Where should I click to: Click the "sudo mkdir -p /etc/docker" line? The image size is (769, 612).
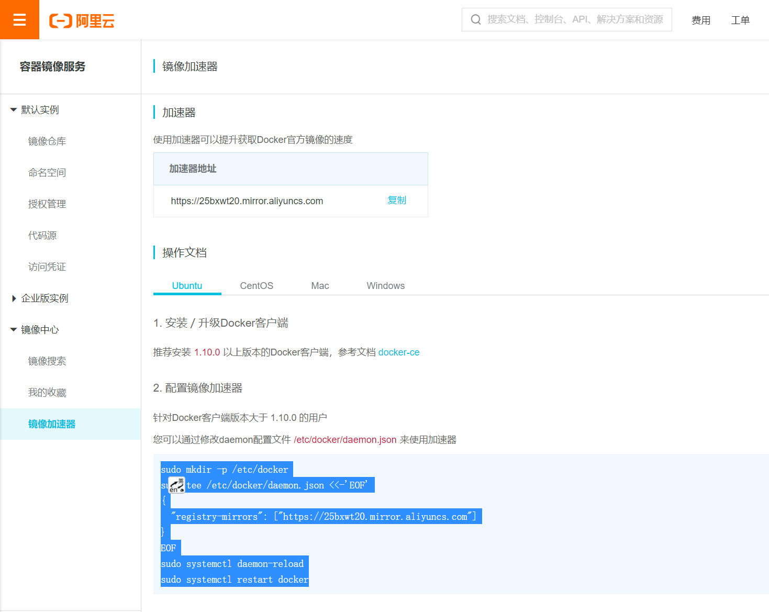point(225,470)
